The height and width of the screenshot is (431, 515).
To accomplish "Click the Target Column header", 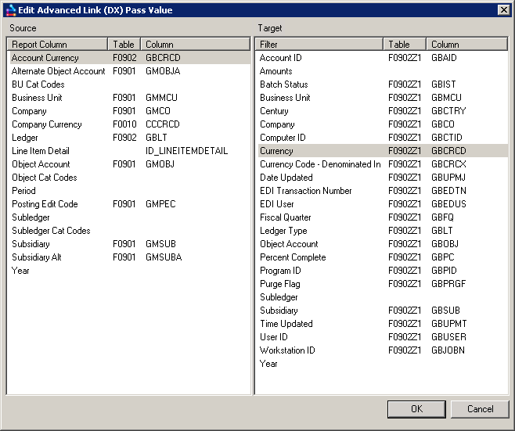I will [466, 45].
